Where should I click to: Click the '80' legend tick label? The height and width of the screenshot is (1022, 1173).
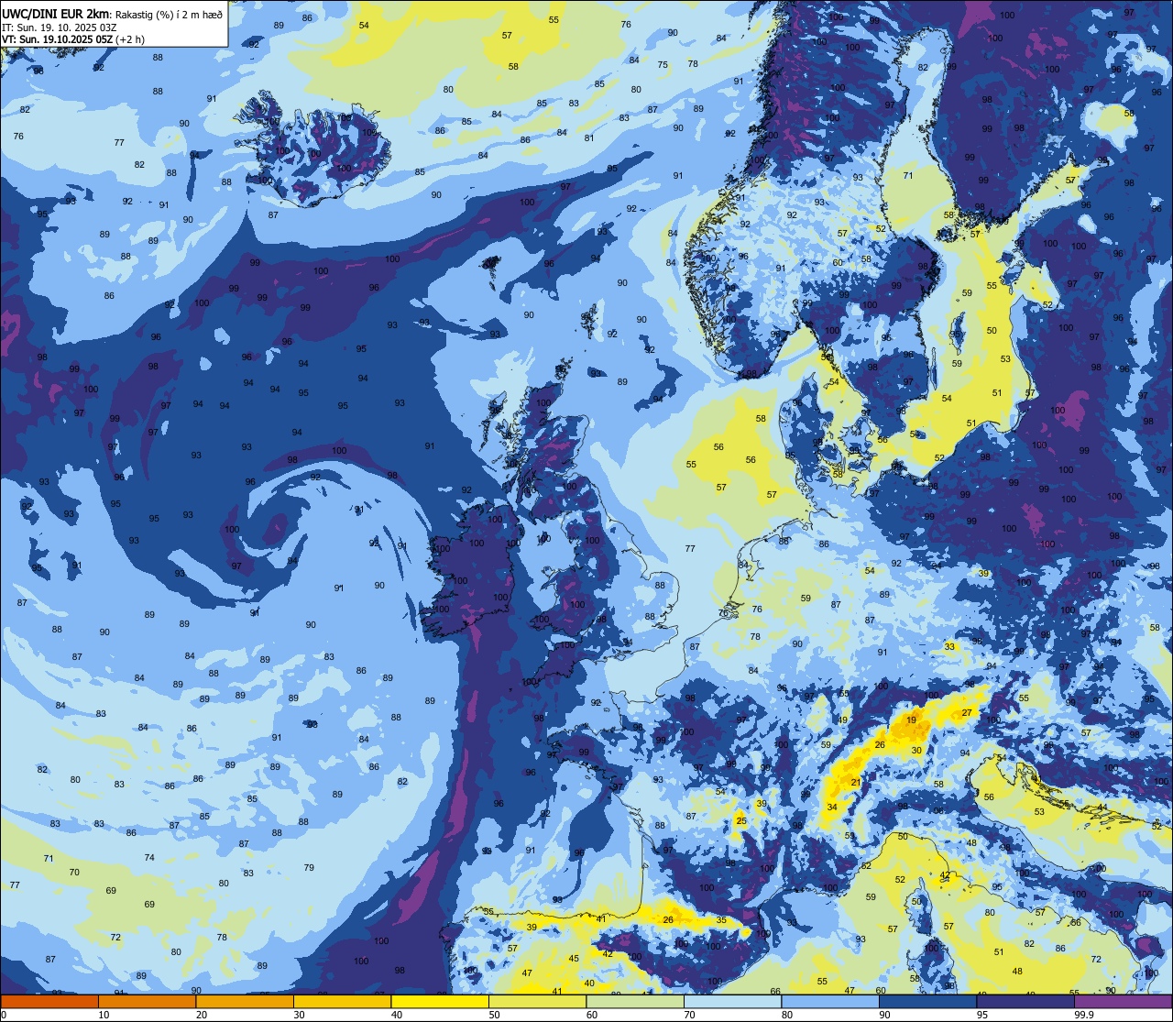pyautogui.click(x=787, y=1015)
